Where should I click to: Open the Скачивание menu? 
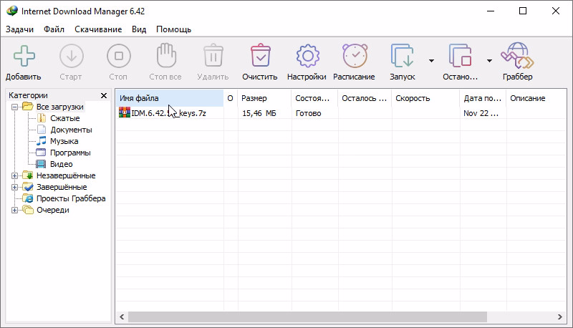click(x=97, y=29)
